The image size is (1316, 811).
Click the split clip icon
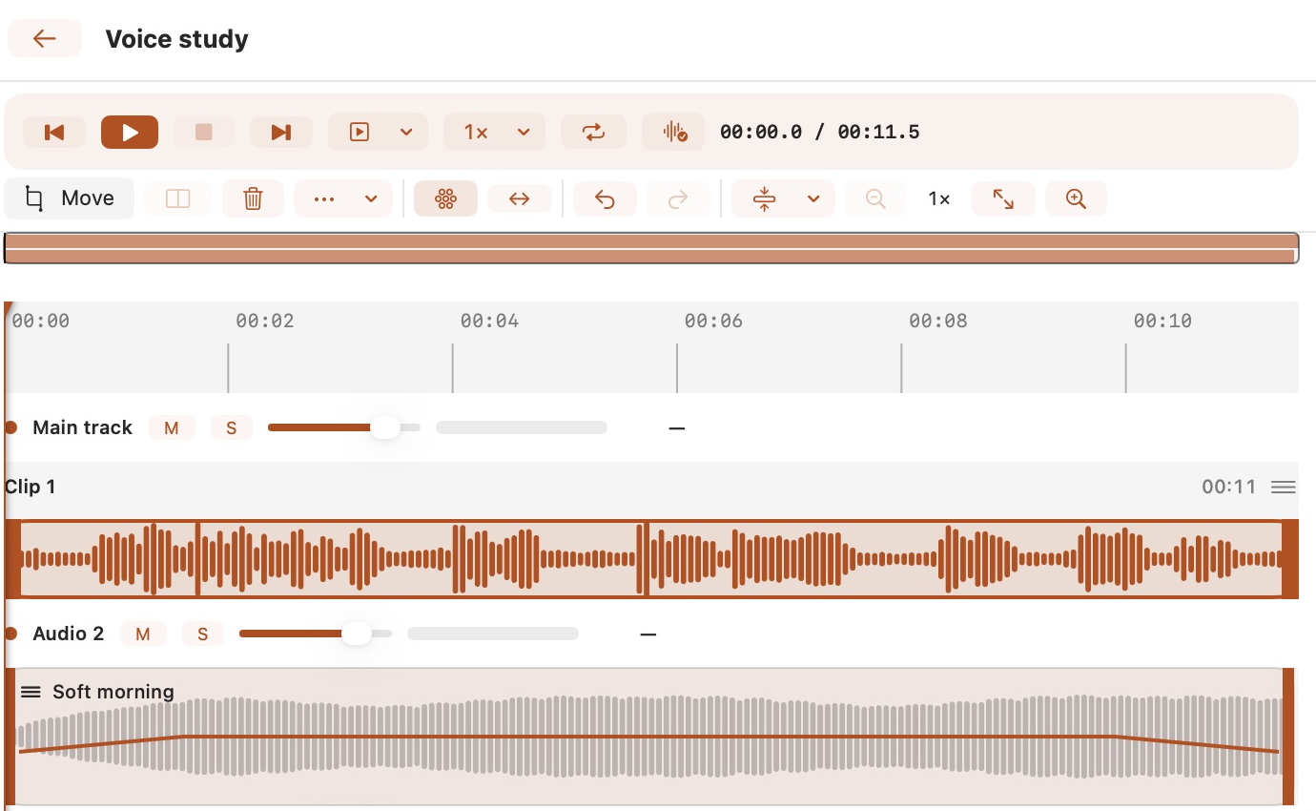[x=178, y=198]
